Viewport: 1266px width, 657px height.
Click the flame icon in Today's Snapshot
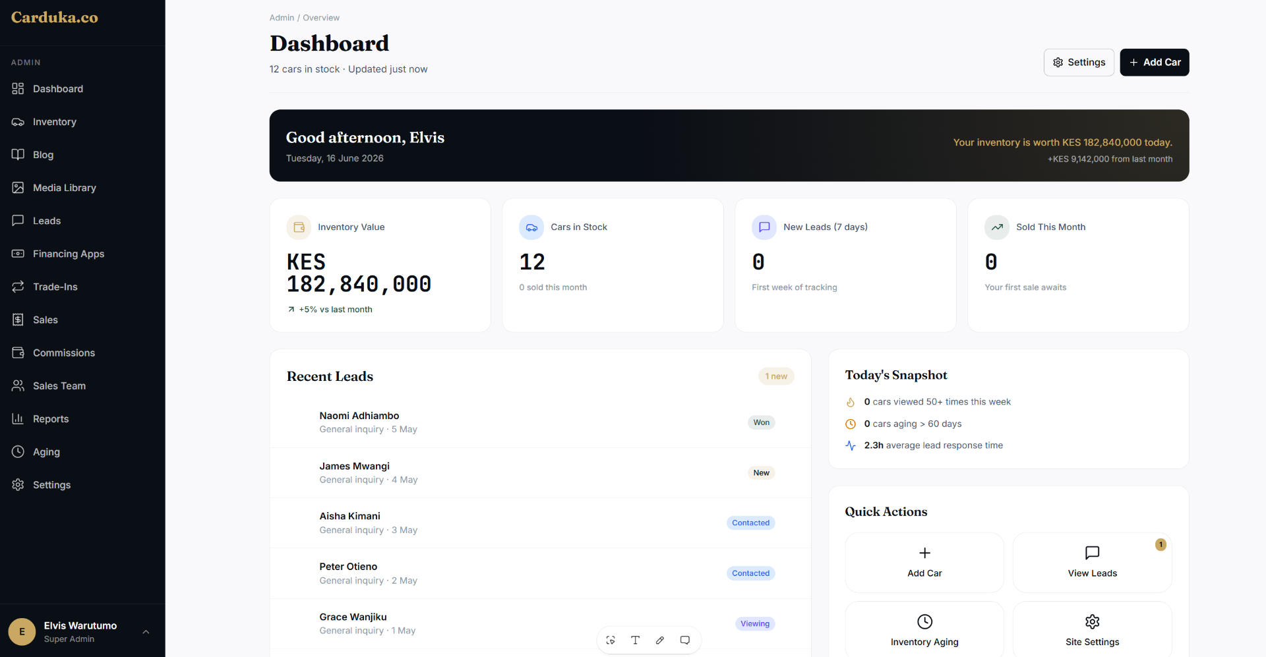(x=851, y=402)
